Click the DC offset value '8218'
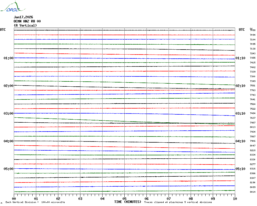The image size is (257, 206). click(x=253, y=150)
